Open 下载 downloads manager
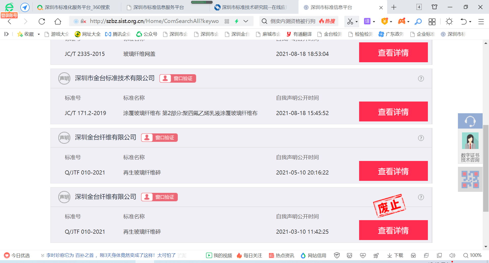 click(x=395, y=255)
